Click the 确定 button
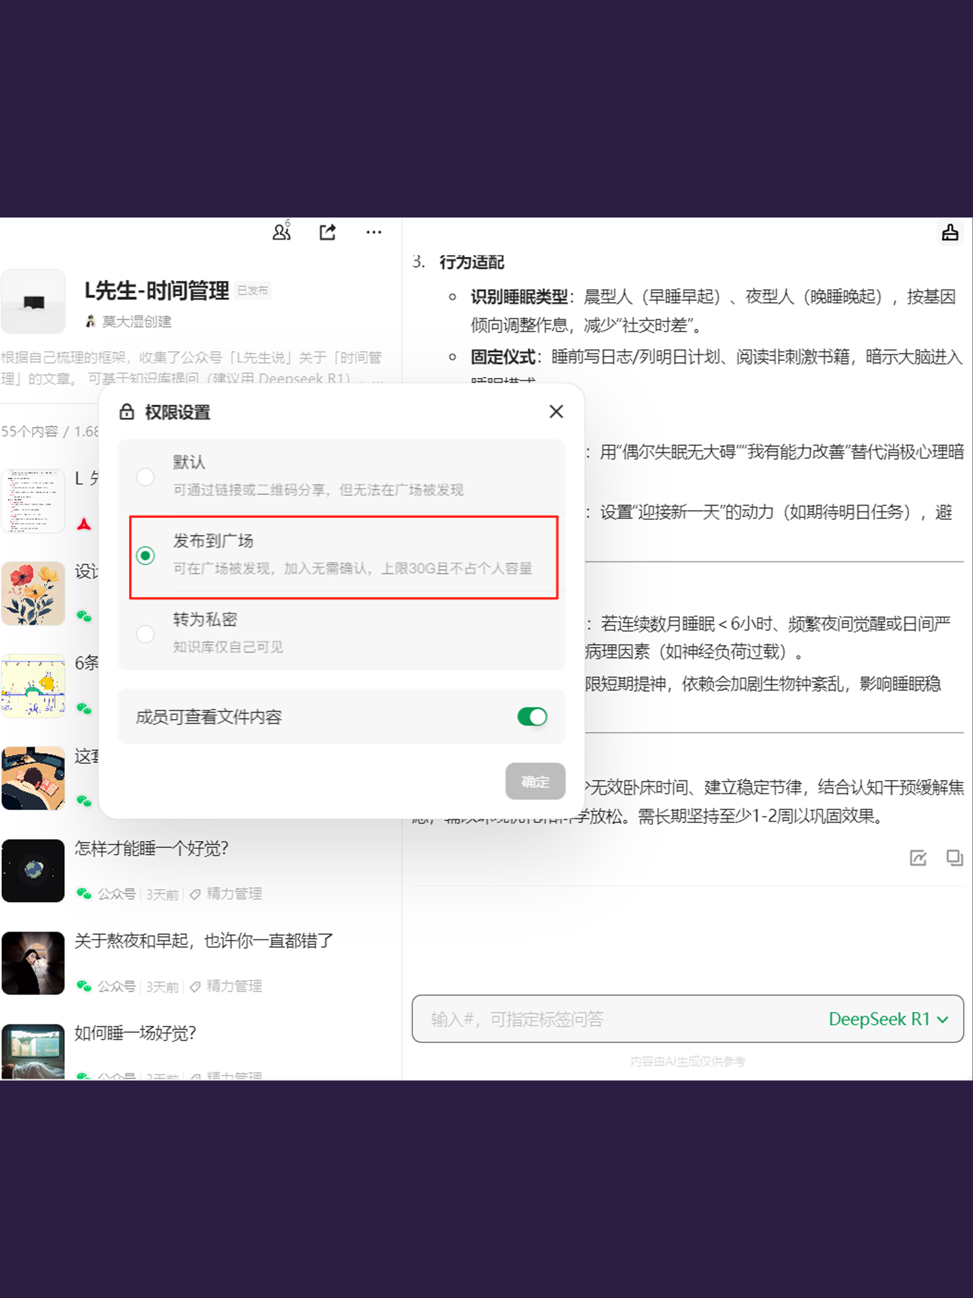Viewport: 973px width, 1298px height. [535, 781]
